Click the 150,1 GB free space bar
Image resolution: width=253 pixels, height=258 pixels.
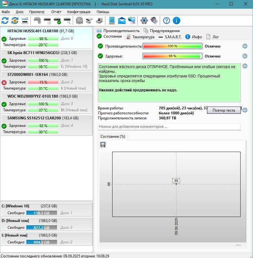coord(42,213)
